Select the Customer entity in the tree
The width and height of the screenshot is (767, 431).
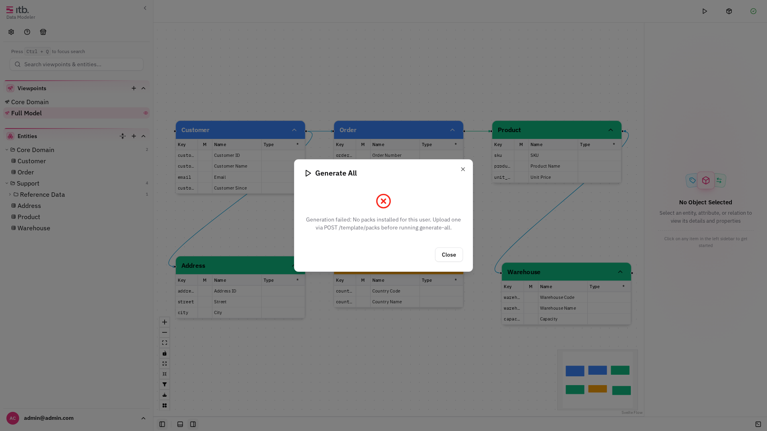coord(32,161)
